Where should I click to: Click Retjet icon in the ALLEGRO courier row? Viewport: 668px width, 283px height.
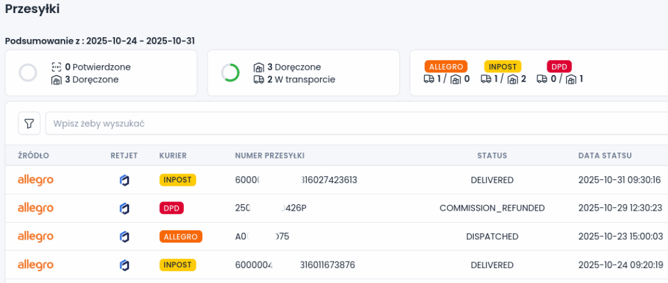pyautogui.click(x=124, y=236)
